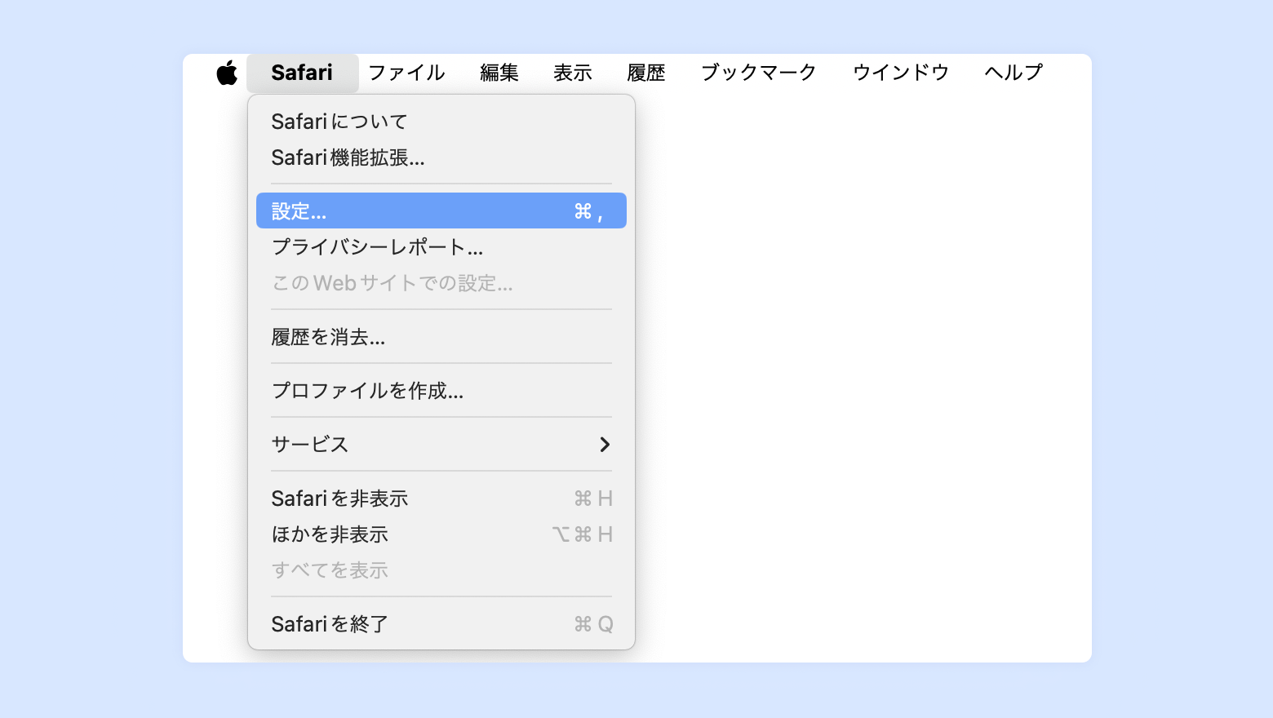Open the 表示 menu

[x=572, y=73]
